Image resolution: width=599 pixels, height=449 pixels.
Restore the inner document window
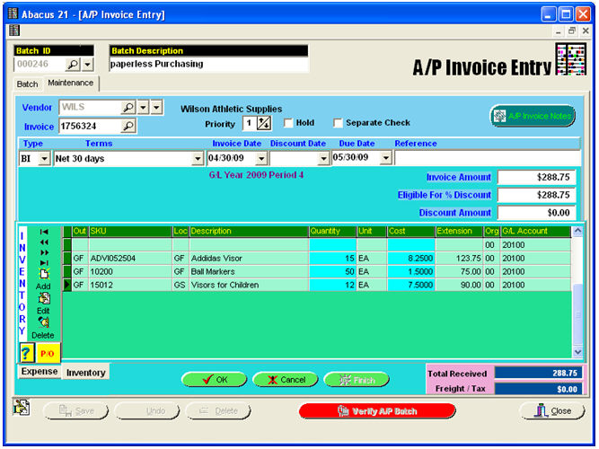571,31
